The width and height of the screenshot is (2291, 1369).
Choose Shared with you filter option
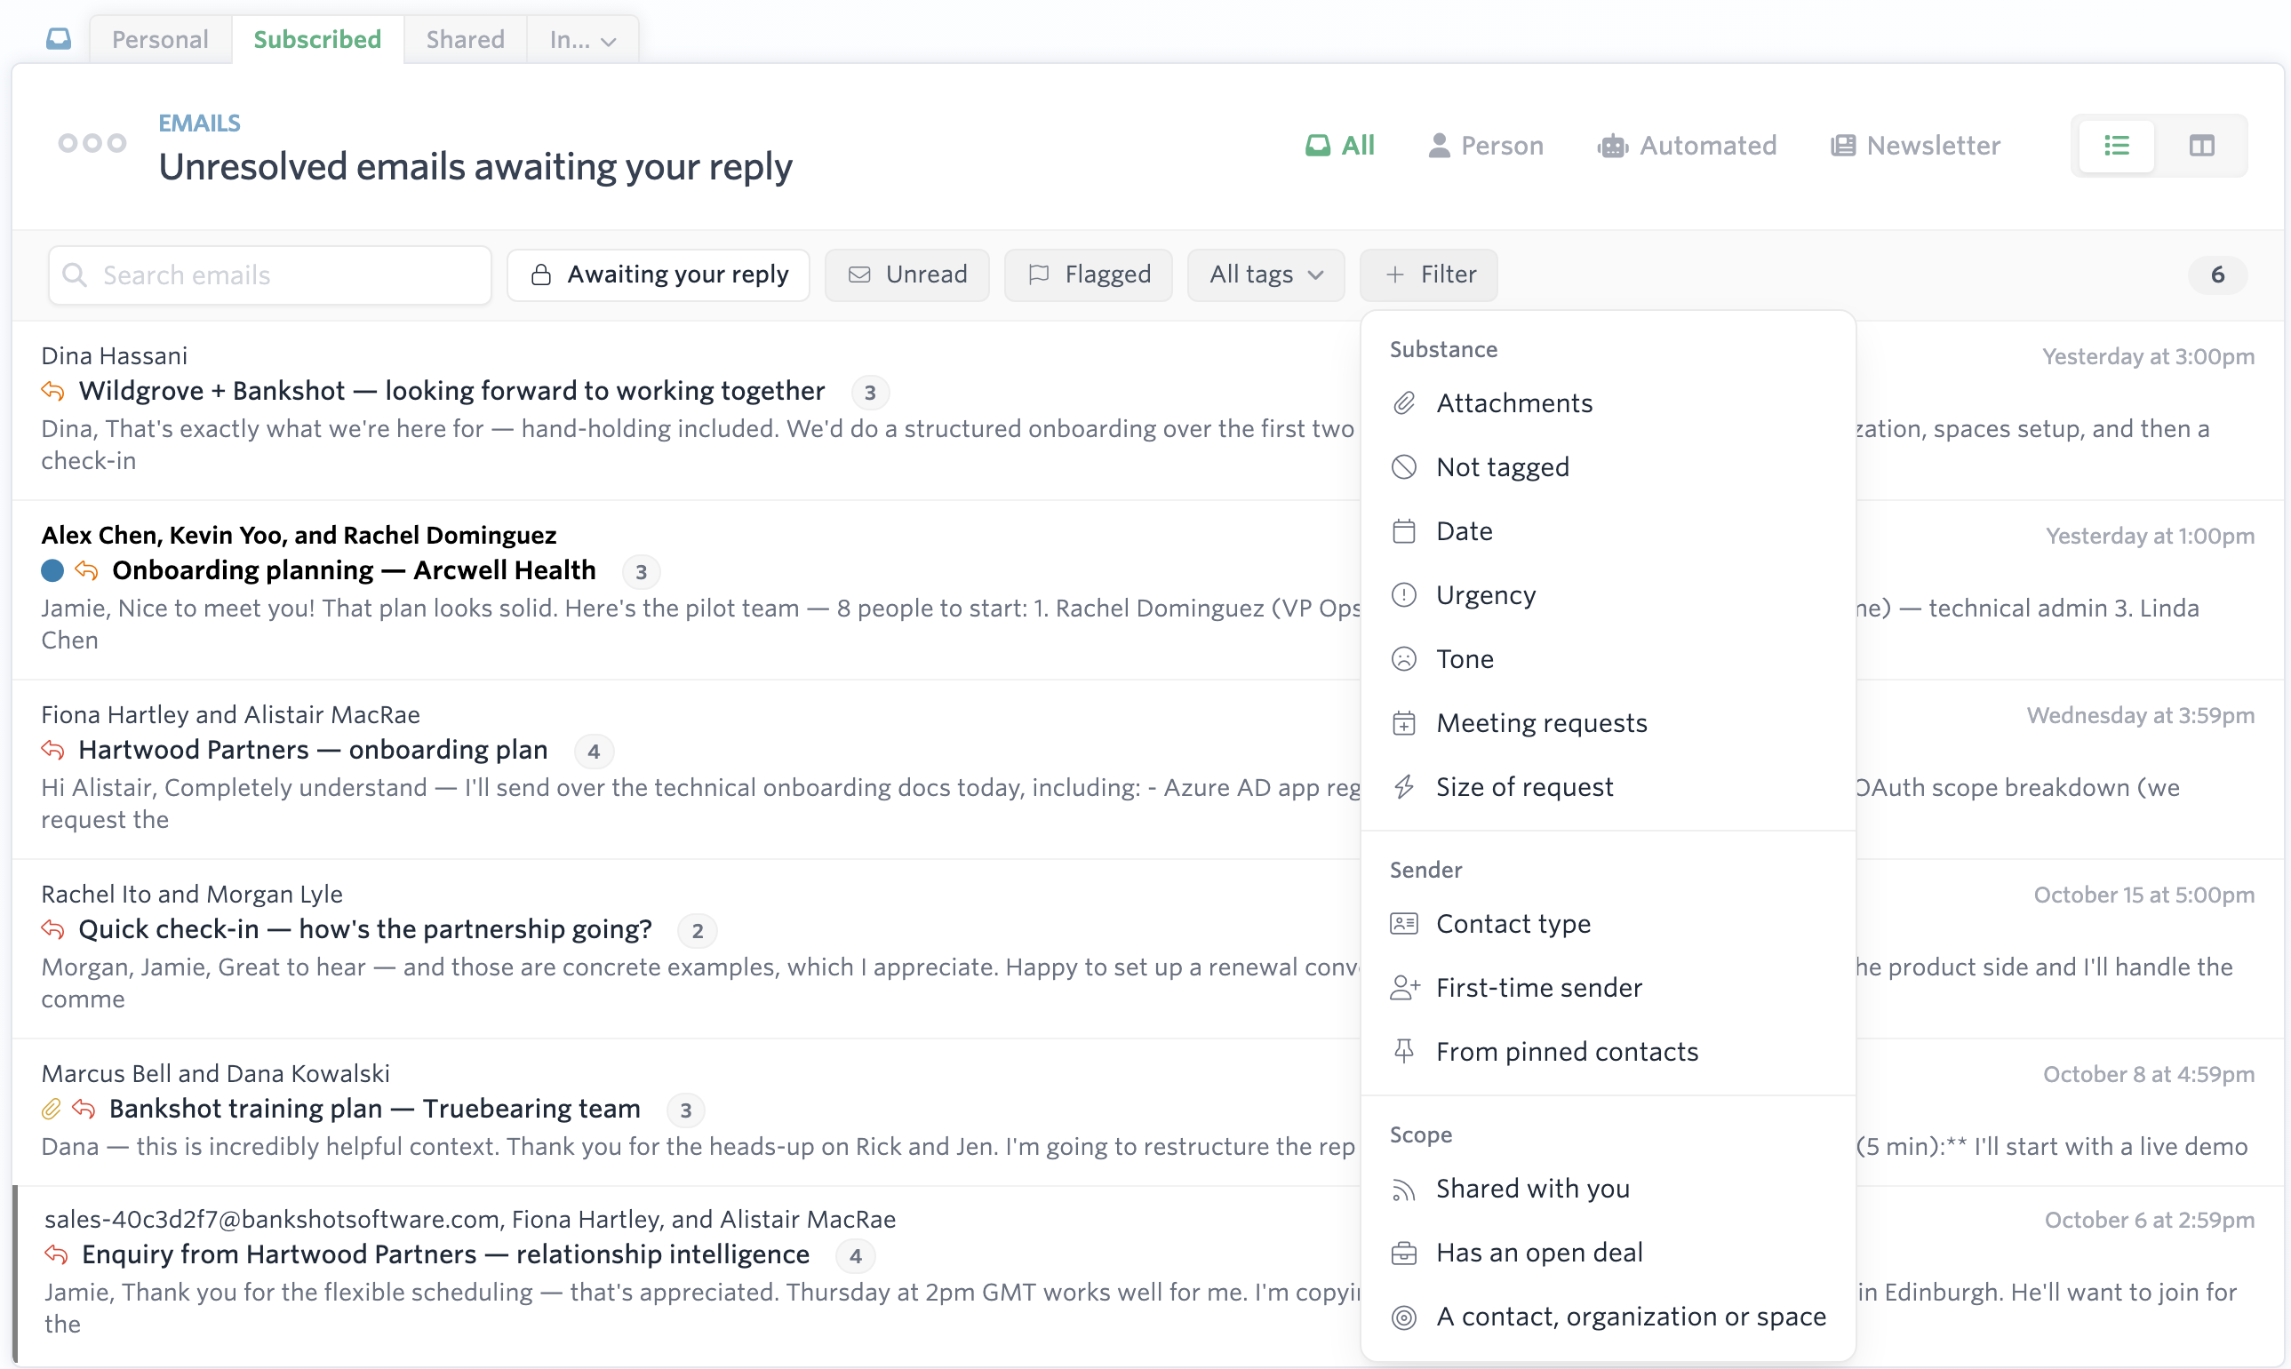[1608, 1190]
